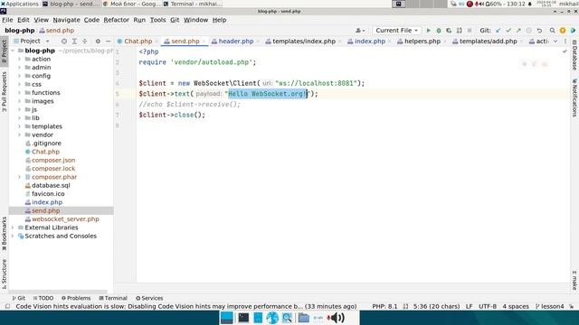Open the Navigate menu
This screenshot has width=579, height=325.
click(x=66, y=20)
